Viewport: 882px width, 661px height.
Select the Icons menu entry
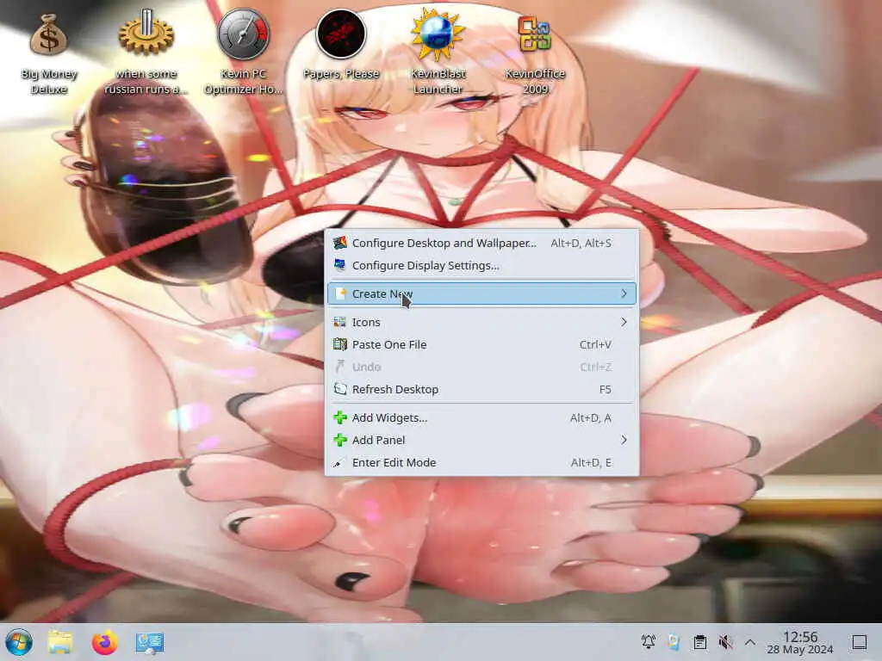click(x=482, y=322)
